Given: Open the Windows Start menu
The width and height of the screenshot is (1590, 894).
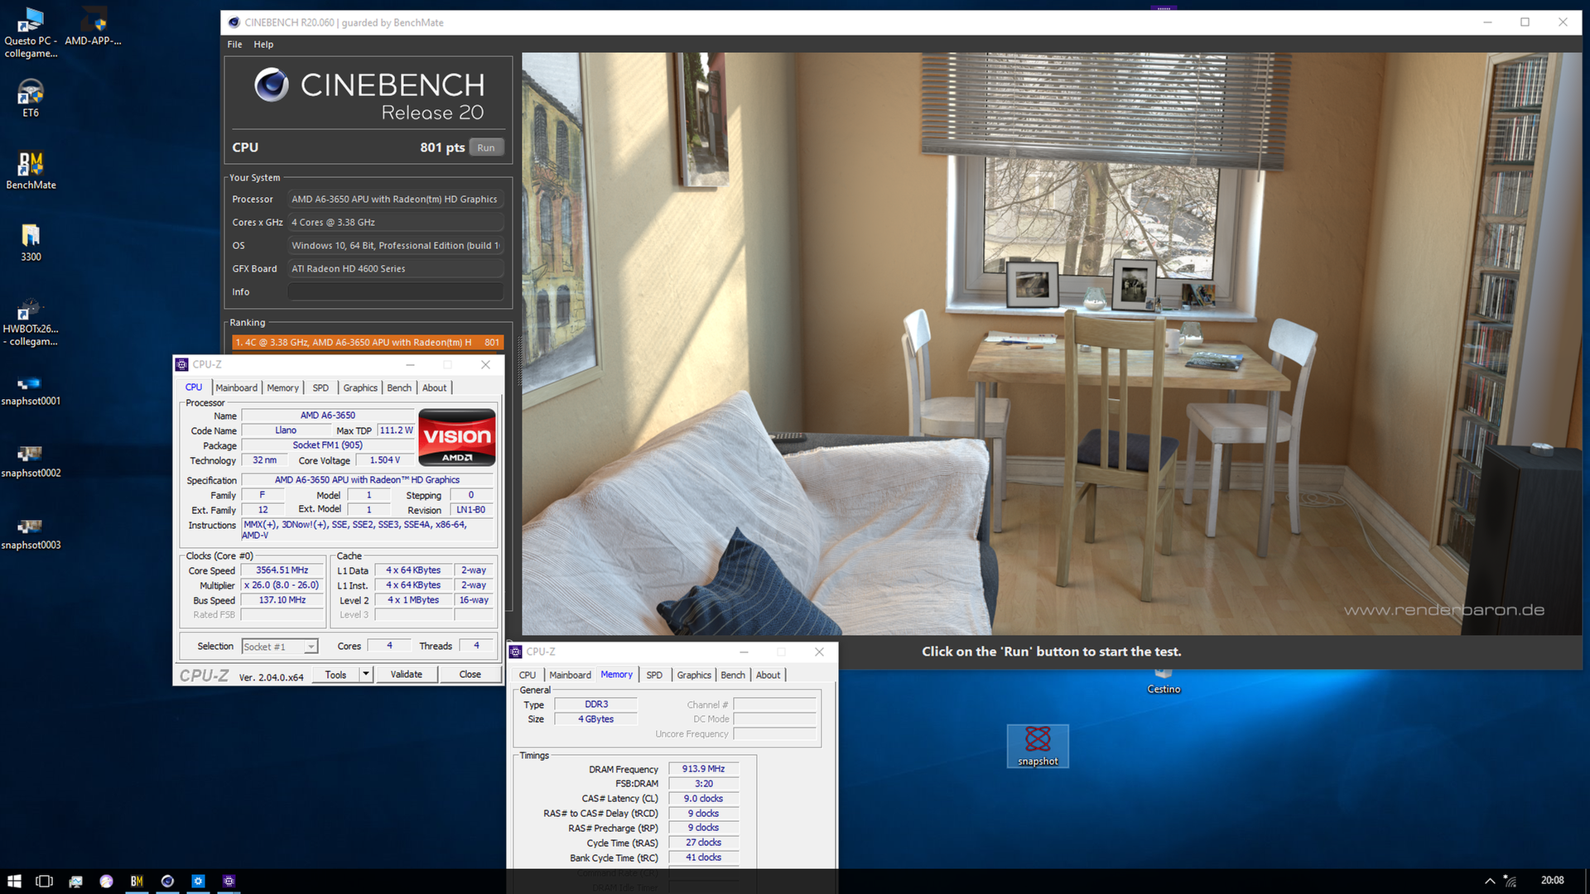Looking at the screenshot, I should pyautogui.click(x=14, y=881).
